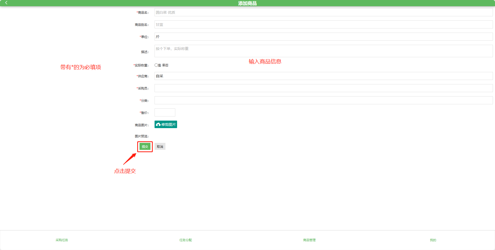Screen dimensions: 495x250
Task: Open the 采购员 selection field
Action: pyautogui.click(x=323, y=88)
